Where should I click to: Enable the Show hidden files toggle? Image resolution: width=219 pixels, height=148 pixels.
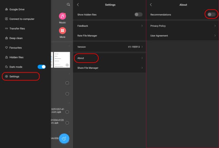[138, 15]
